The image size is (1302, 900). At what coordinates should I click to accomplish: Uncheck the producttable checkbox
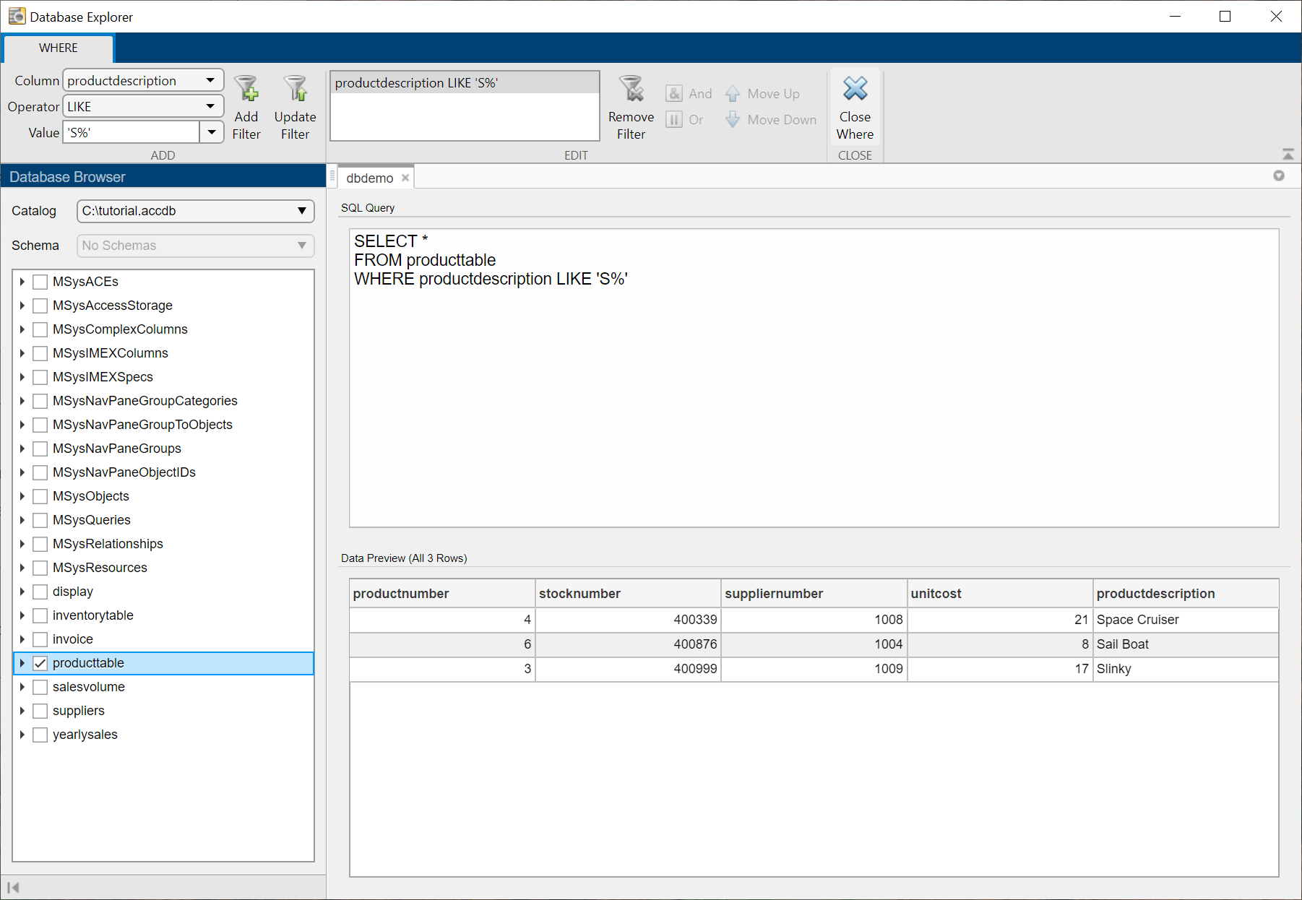coord(40,663)
